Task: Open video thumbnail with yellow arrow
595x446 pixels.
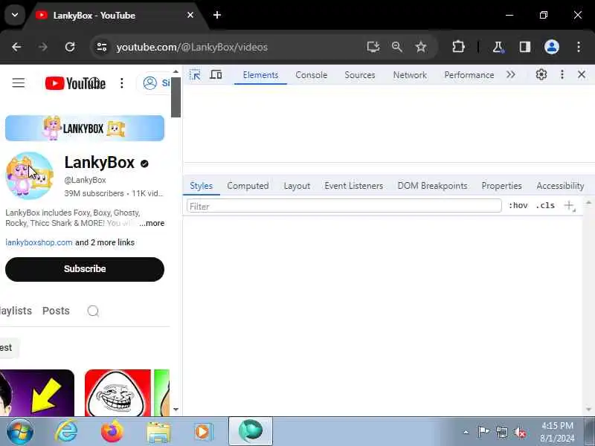Action: [x=36, y=393]
